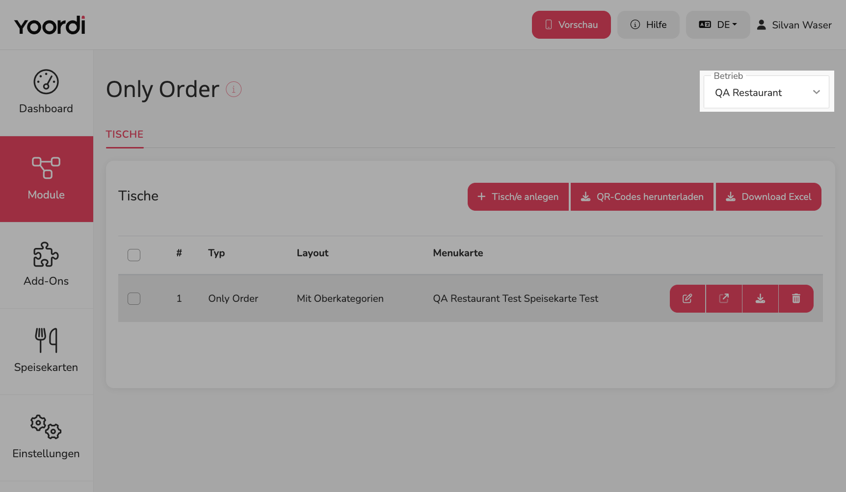846x492 pixels.
Task: Click the user profile icon
Action: coord(761,25)
